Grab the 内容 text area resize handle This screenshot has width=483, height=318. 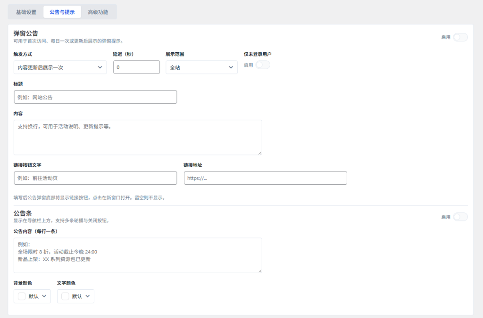tap(259, 152)
